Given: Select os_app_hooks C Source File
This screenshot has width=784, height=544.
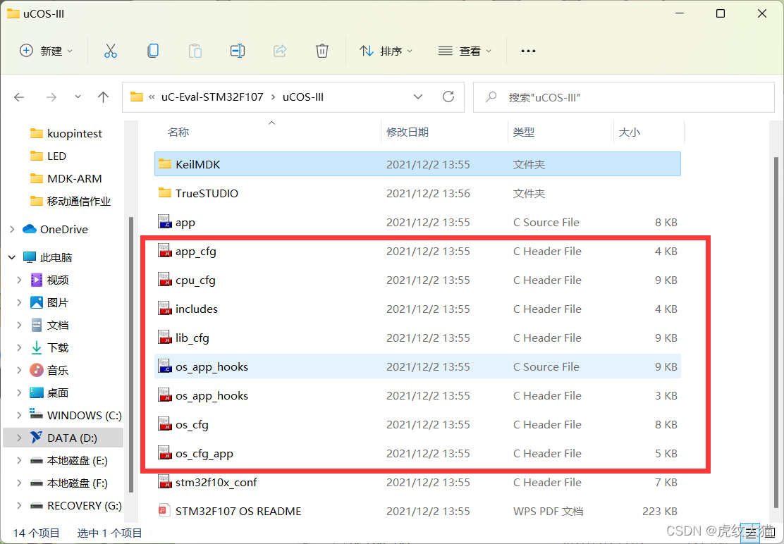Looking at the screenshot, I should tap(417, 366).
